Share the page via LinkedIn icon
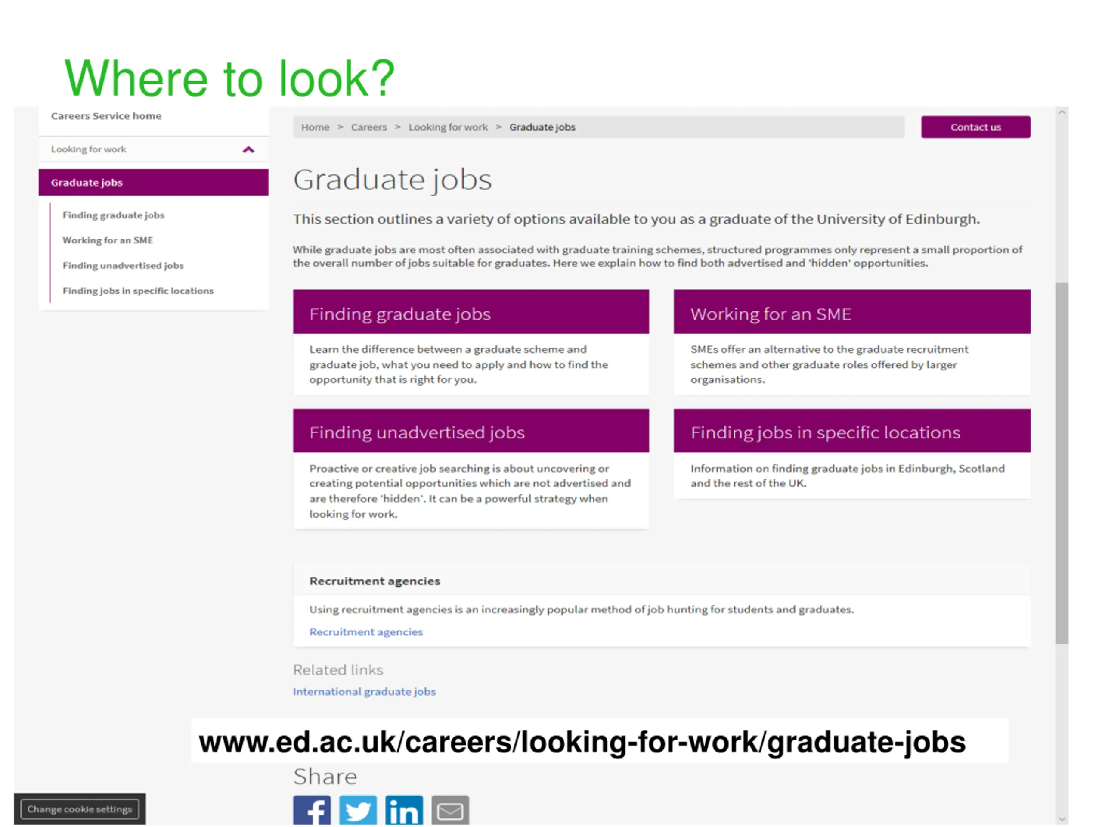The image size is (1102, 827). coord(404,811)
